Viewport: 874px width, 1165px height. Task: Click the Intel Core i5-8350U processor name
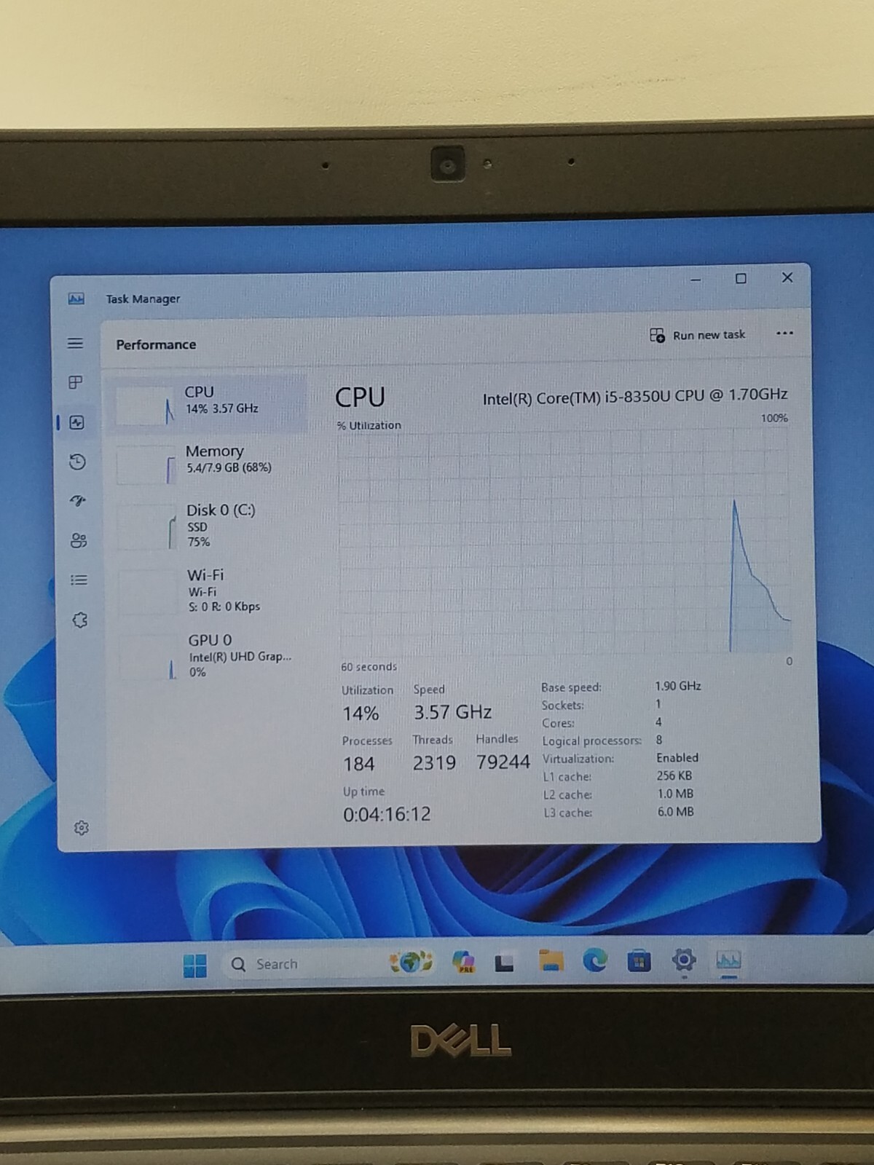pyautogui.click(x=635, y=396)
